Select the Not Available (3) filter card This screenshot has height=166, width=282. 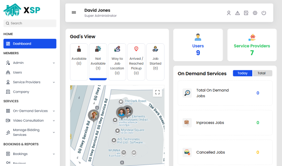pos(98,62)
